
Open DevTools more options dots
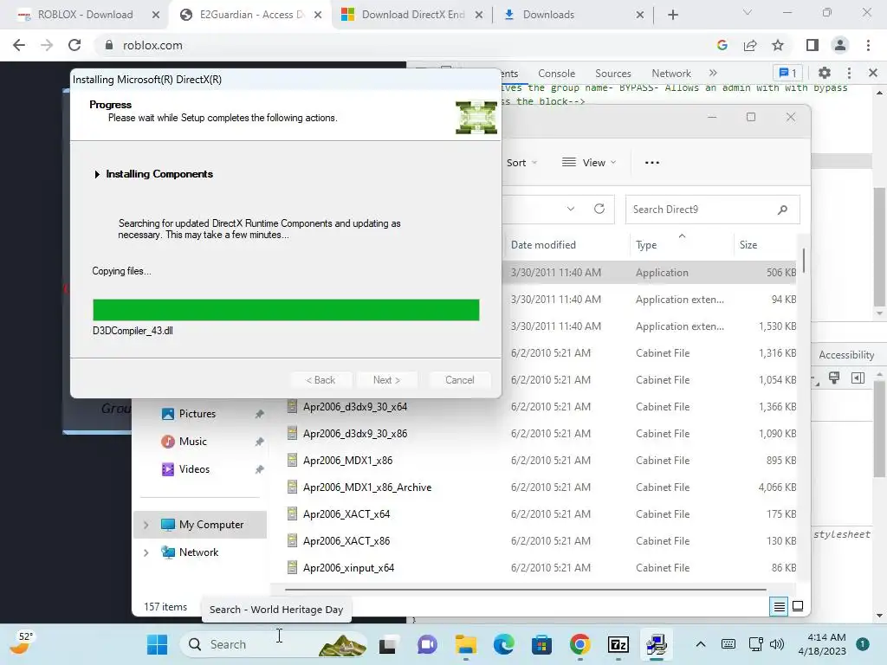[849, 73]
